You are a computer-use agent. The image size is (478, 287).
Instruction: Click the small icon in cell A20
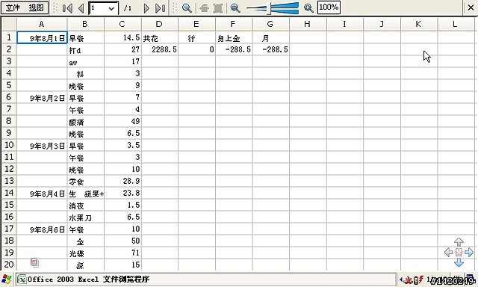click(x=34, y=262)
